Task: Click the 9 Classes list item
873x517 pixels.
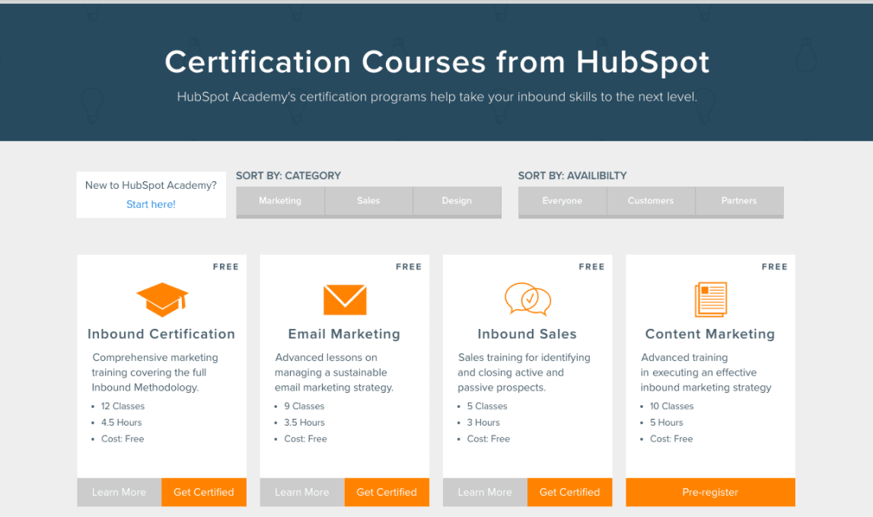Action: point(304,406)
